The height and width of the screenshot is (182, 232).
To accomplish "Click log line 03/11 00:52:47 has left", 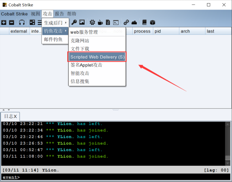I will click(x=53, y=150).
